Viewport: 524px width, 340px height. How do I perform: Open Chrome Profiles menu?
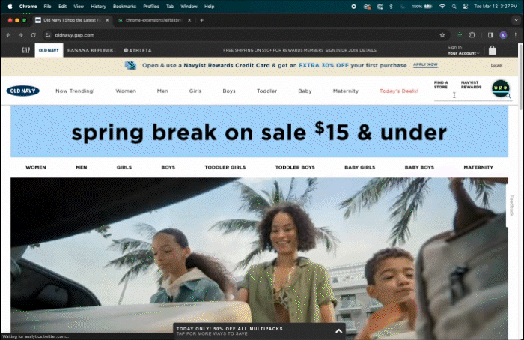pos(151,6)
